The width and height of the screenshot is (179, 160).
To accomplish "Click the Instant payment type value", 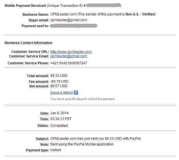I will (55, 150).
